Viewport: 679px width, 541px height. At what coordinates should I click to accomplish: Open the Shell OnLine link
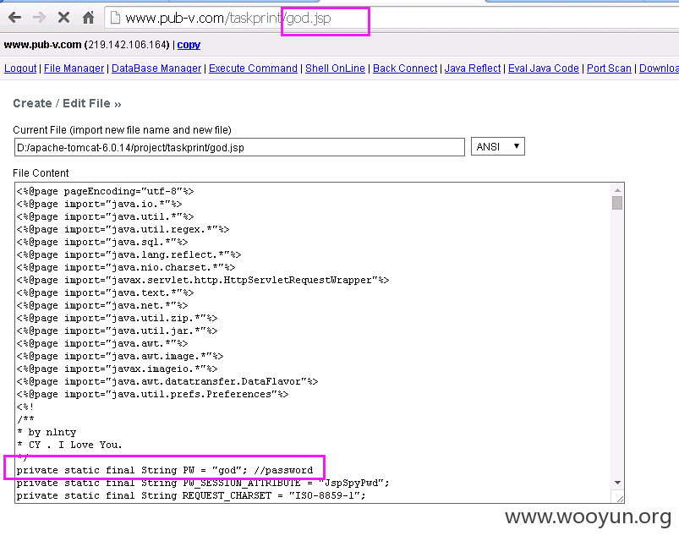tap(335, 68)
